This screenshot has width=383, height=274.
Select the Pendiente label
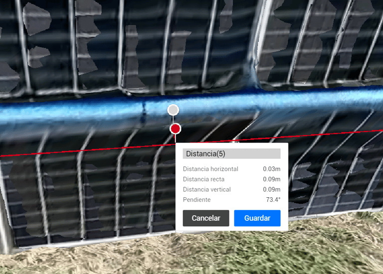[197, 200]
